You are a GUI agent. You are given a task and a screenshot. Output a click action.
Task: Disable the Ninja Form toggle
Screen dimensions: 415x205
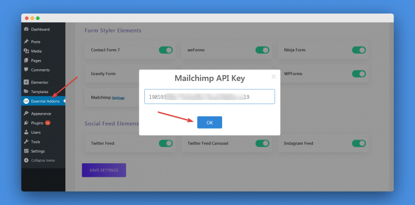coord(359,50)
